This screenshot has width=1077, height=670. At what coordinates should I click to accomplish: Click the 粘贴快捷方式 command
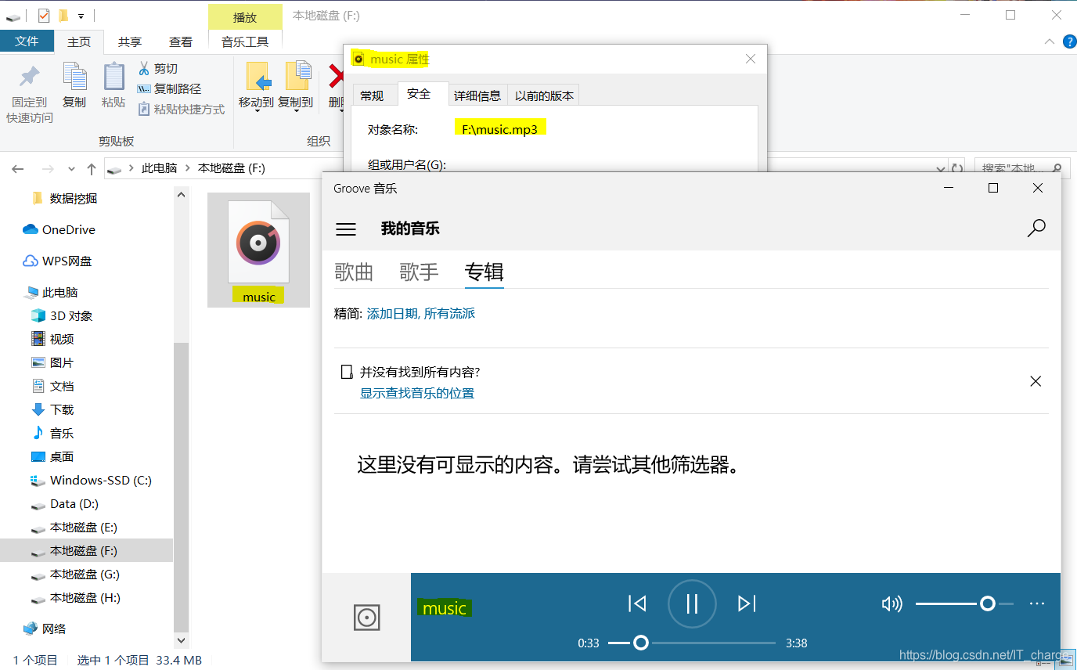[x=182, y=109]
